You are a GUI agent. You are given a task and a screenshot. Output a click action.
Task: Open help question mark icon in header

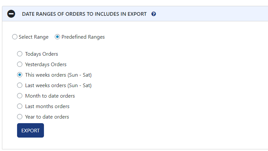[154, 14]
